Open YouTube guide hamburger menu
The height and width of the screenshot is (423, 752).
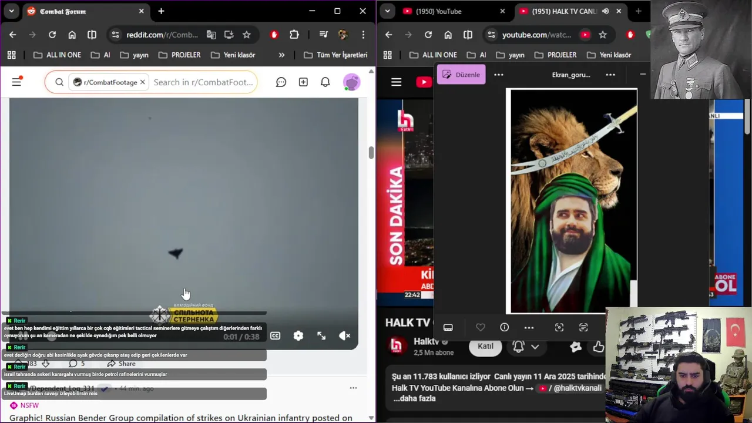click(397, 82)
